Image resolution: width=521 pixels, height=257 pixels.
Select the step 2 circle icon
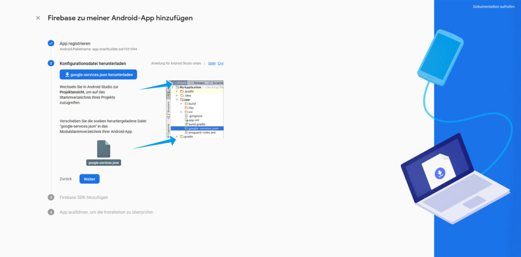pos(51,63)
